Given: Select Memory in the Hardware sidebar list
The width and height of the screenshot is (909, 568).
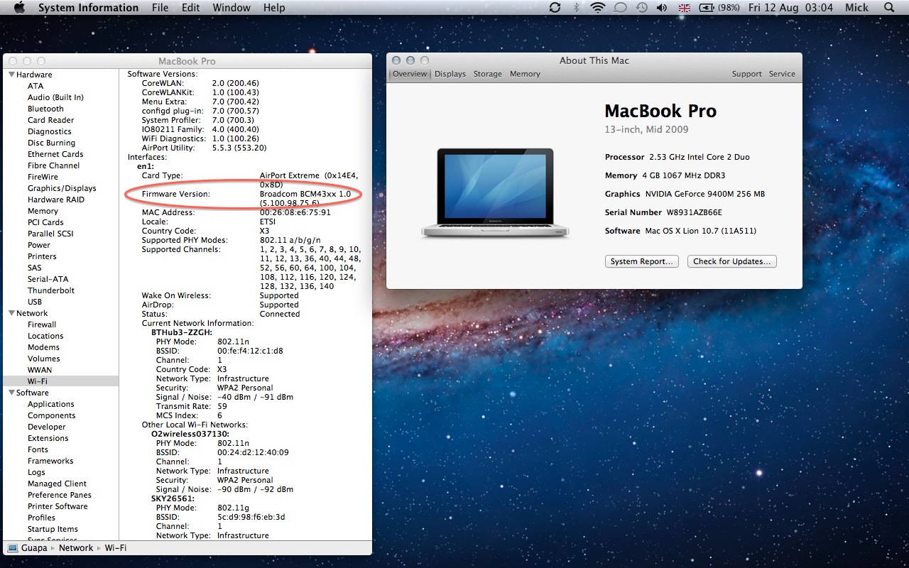Looking at the screenshot, I should coord(43,211).
